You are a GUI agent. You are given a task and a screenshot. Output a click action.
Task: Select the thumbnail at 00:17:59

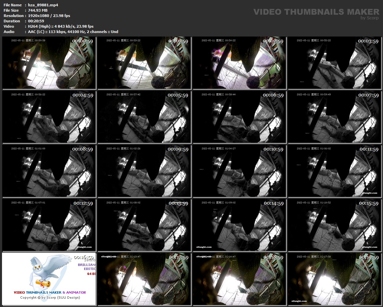click(144, 279)
